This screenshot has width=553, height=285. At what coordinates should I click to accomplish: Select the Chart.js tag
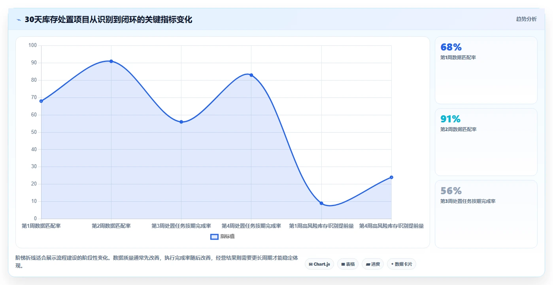tap(319, 264)
